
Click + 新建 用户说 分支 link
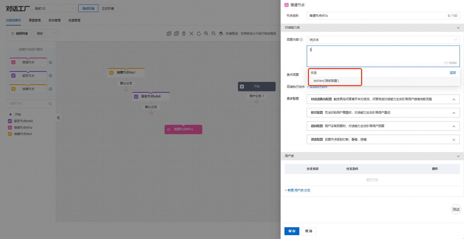[298, 190]
